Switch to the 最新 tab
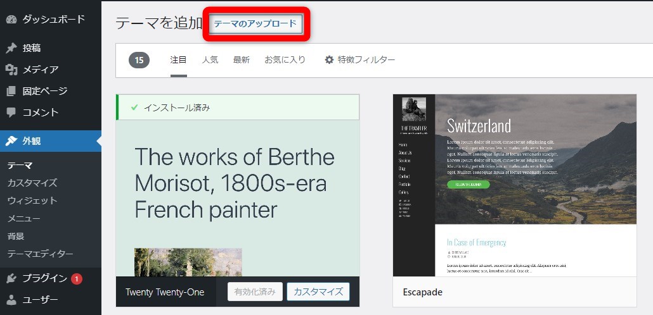Screen dimensions: 653x315 pos(241,60)
